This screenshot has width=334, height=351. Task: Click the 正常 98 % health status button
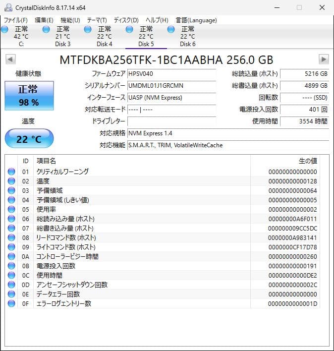[x=29, y=96]
